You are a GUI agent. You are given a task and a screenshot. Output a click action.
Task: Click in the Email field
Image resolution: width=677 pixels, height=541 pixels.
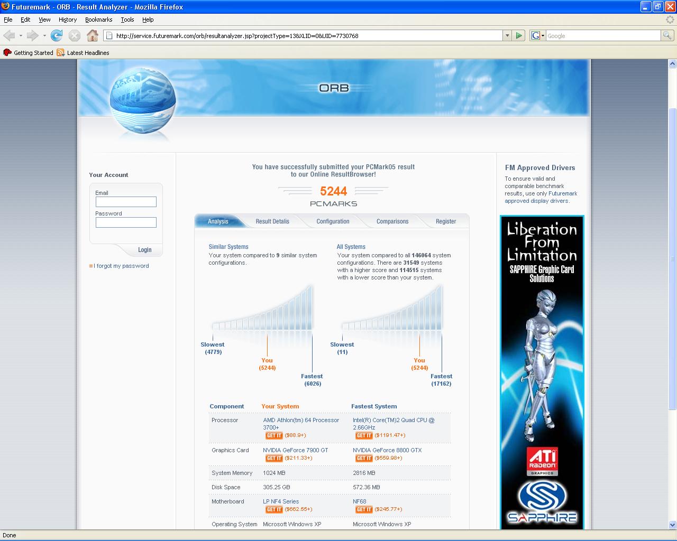[126, 202]
